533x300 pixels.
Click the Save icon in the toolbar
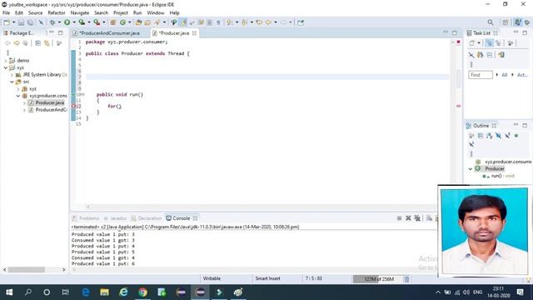[21, 22]
